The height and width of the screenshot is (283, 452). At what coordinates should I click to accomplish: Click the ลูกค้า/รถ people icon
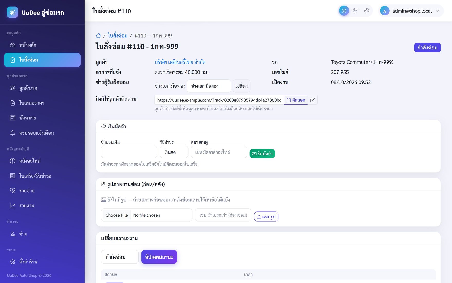(13, 88)
